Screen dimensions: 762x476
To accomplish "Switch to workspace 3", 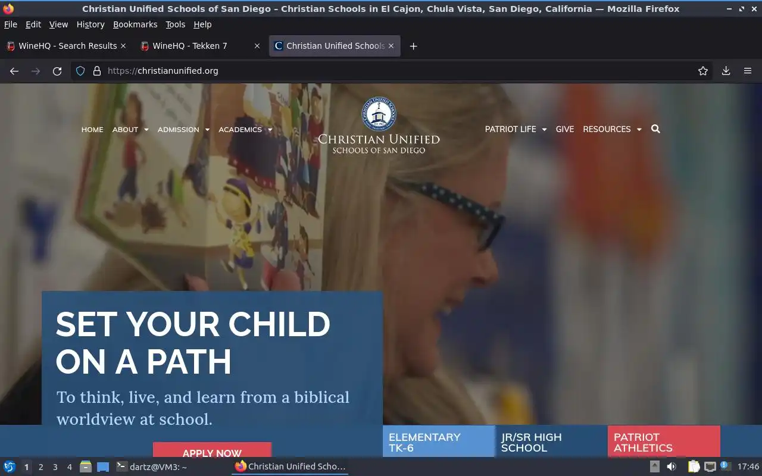I will click(x=55, y=467).
